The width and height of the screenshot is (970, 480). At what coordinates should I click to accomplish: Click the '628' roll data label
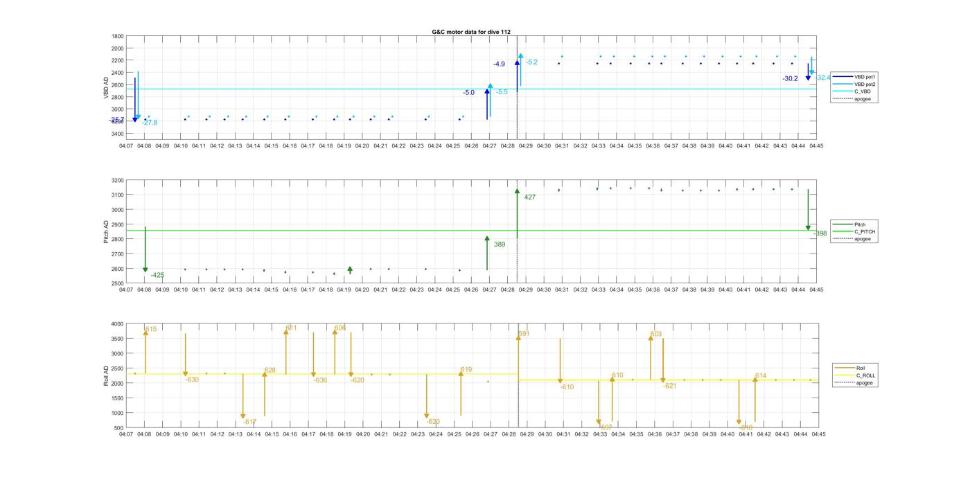pos(270,371)
